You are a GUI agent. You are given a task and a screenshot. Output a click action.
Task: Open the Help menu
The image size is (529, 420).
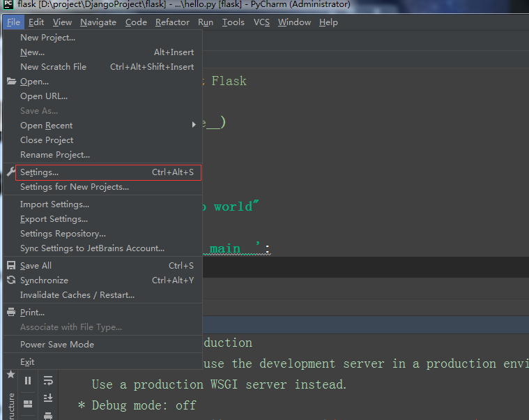[x=328, y=22]
